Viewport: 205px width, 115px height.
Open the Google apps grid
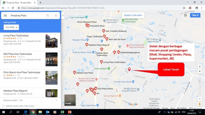(x=186, y=15)
